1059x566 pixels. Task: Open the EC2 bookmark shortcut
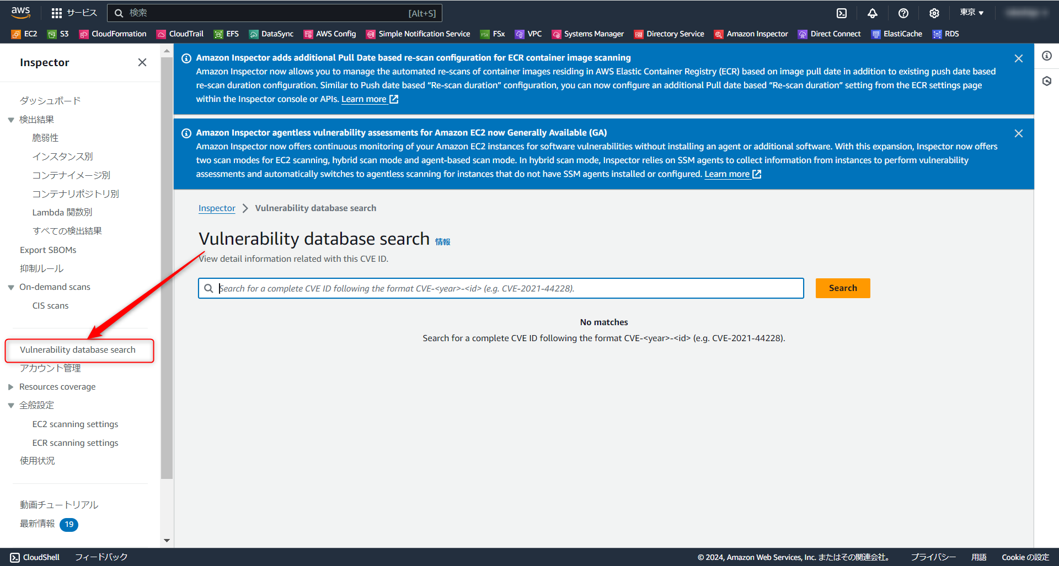pos(24,34)
